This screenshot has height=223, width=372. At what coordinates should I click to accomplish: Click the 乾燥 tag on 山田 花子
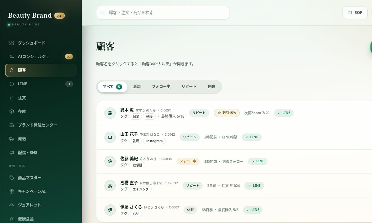[136, 141]
